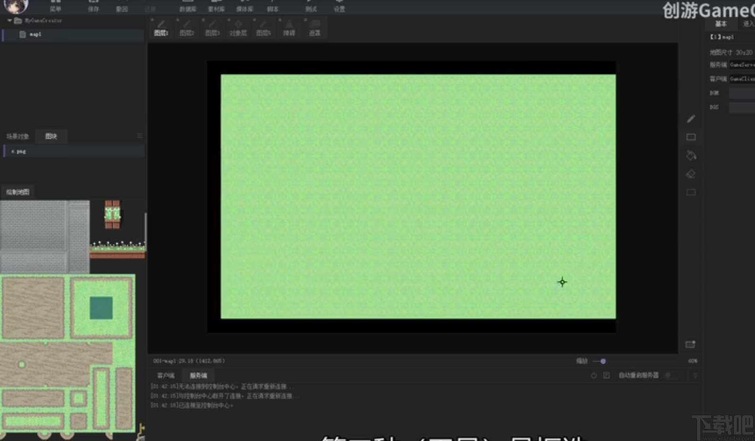Click the 撤回 undo toolbar button
The width and height of the screenshot is (755, 441).
coord(122,6)
